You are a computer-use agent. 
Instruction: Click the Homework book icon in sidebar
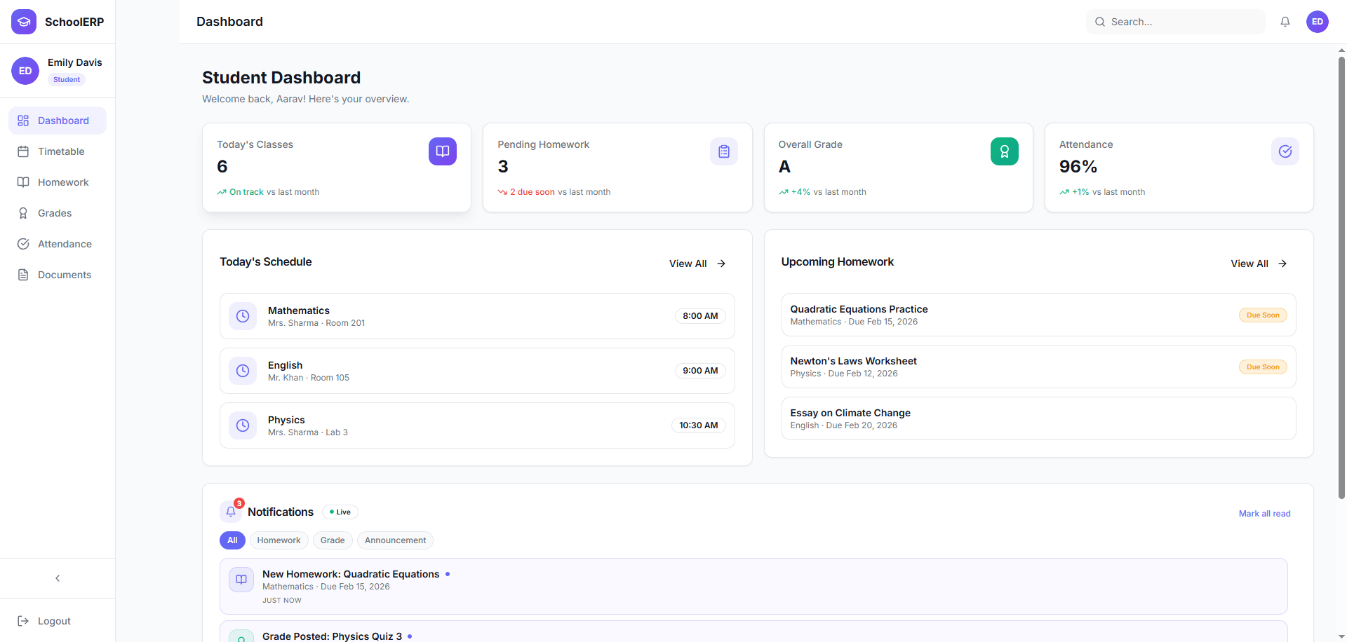[x=23, y=182]
